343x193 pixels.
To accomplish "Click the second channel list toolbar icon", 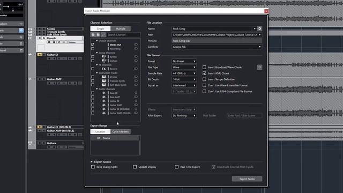I will pos(98,35).
